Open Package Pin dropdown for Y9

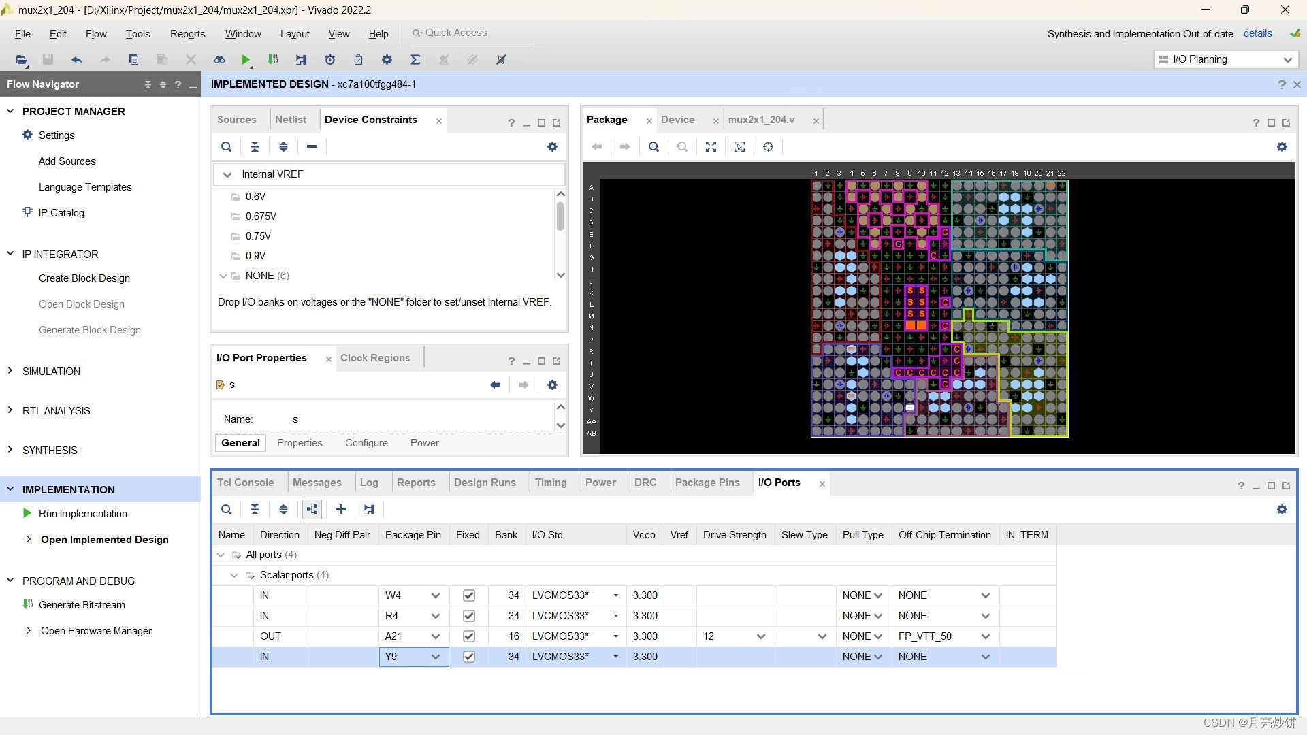(436, 657)
